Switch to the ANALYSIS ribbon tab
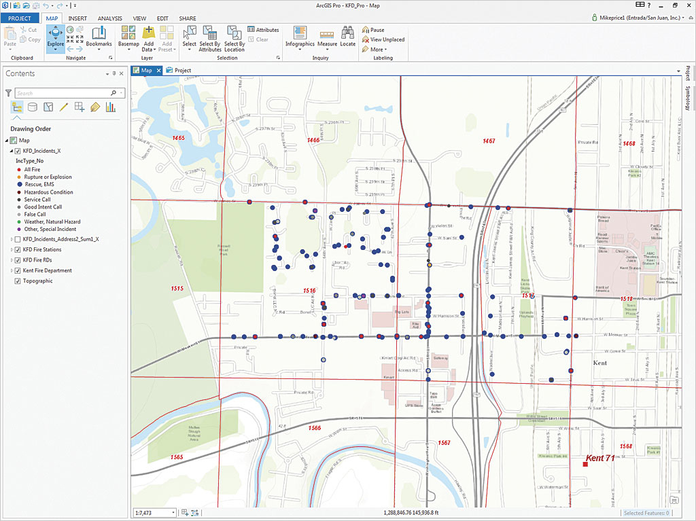The height and width of the screenshot is (521, 696). 110,18
